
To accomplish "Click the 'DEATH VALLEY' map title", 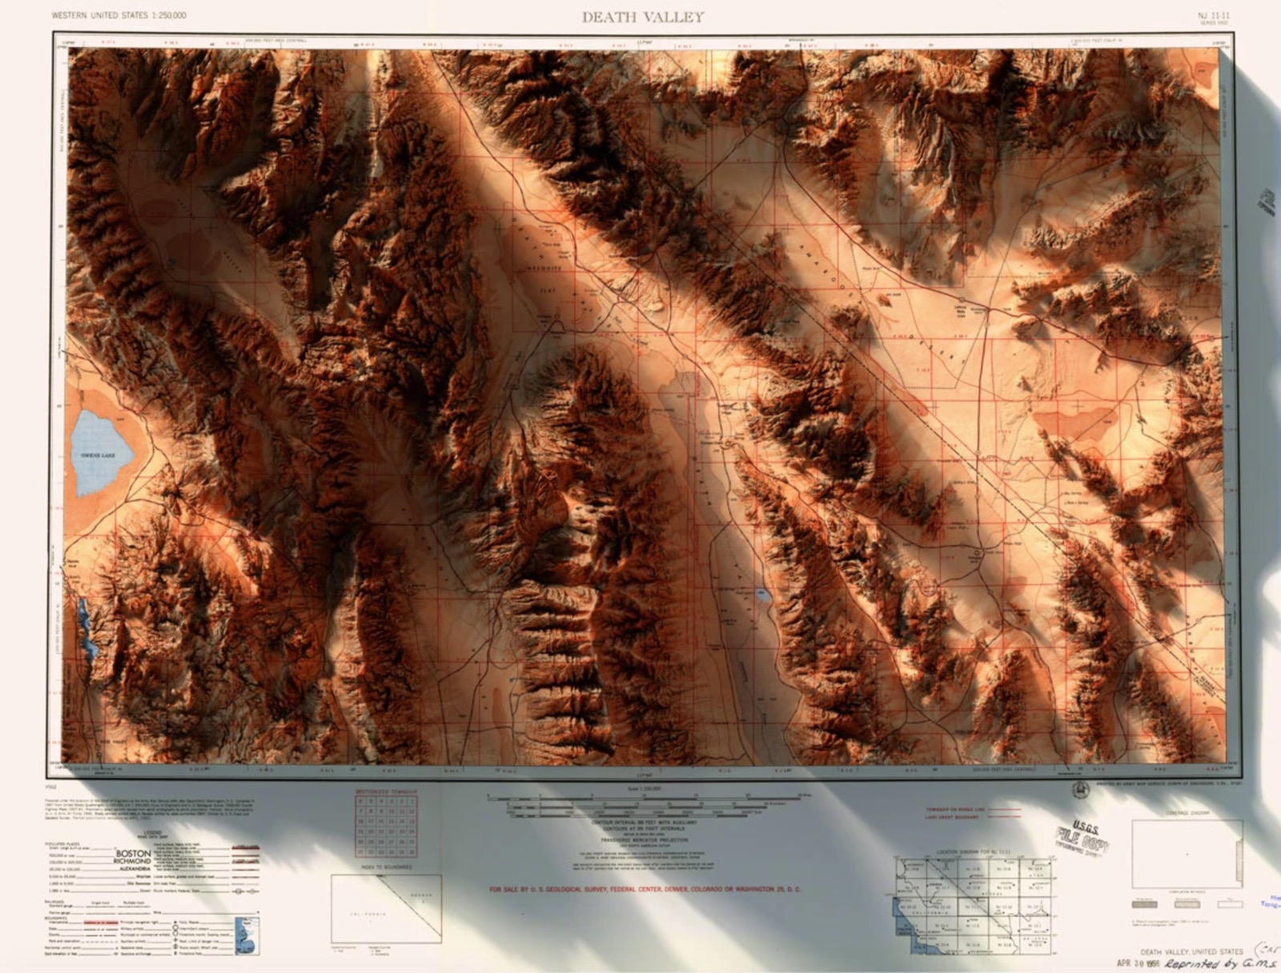I will click(643, 17).
